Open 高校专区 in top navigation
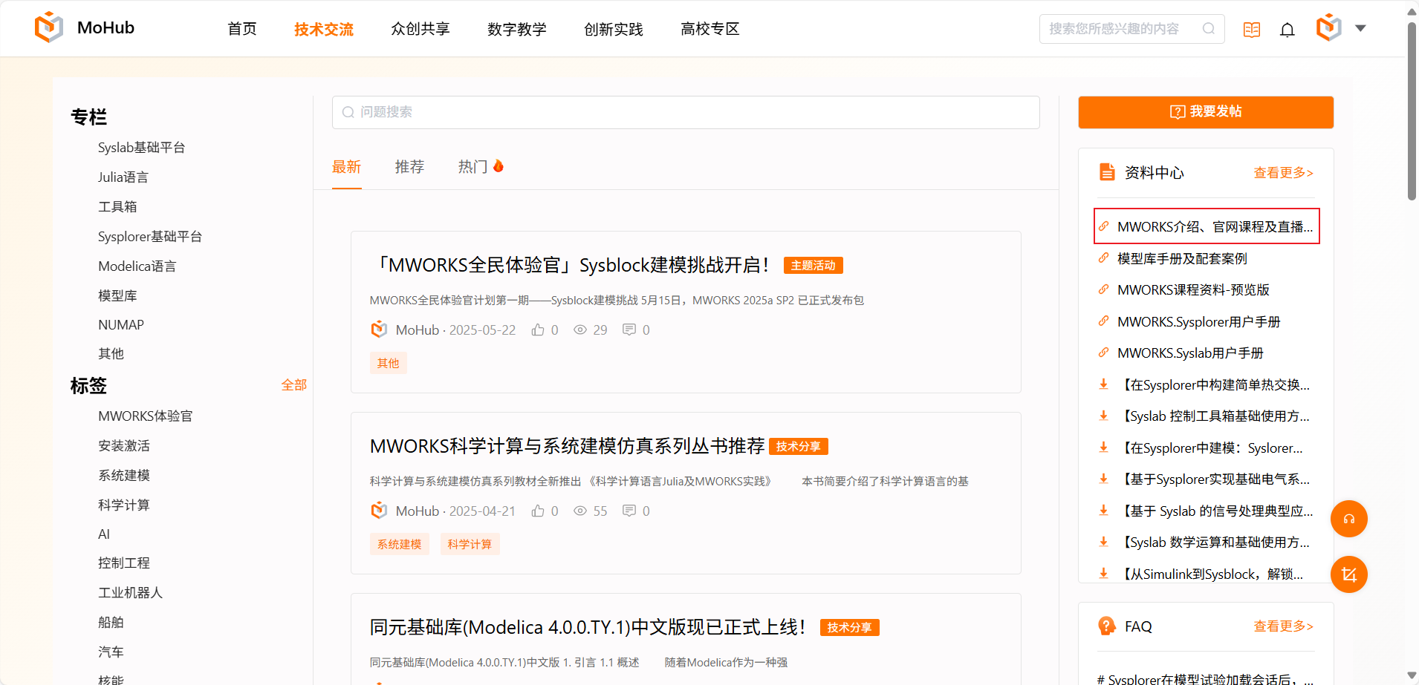The height and width of the screenshot is (685, 1419). coord(710,29)
